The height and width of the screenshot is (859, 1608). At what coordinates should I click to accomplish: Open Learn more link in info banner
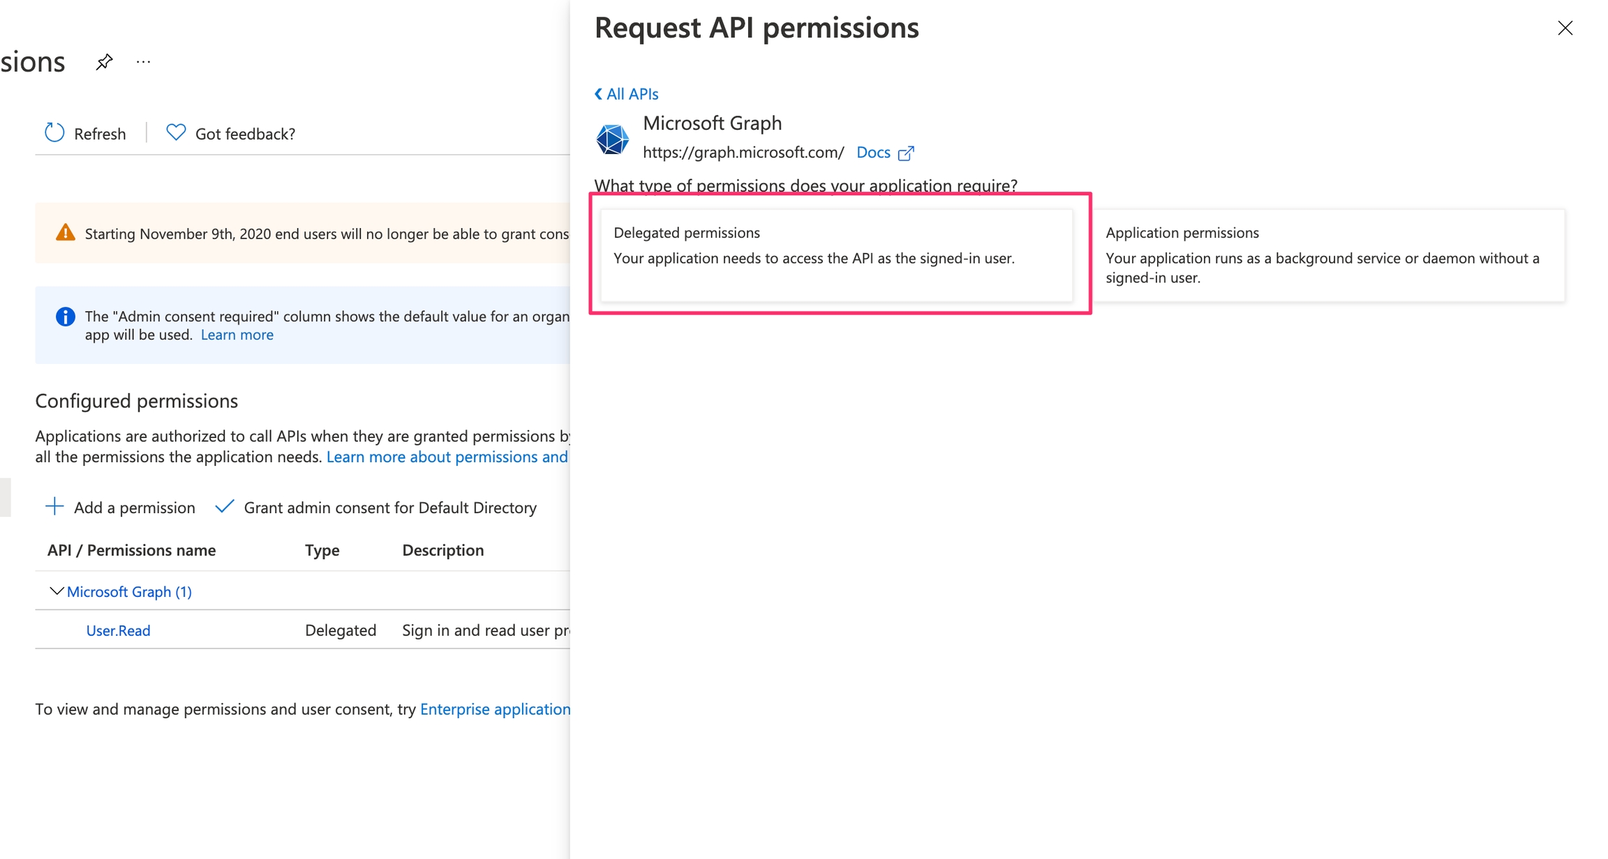click(237, 335)
